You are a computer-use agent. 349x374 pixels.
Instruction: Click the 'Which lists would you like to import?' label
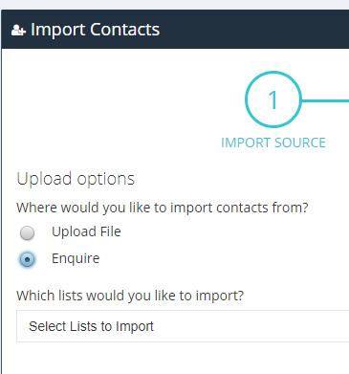click(x=130, y=296)
